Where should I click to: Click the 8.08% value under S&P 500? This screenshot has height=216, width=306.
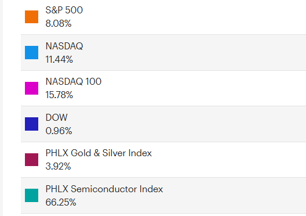click(59, 23)
